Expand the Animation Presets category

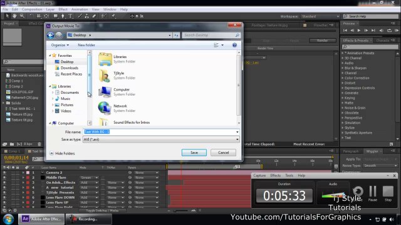pyautogui.click(x=343, y=53)
